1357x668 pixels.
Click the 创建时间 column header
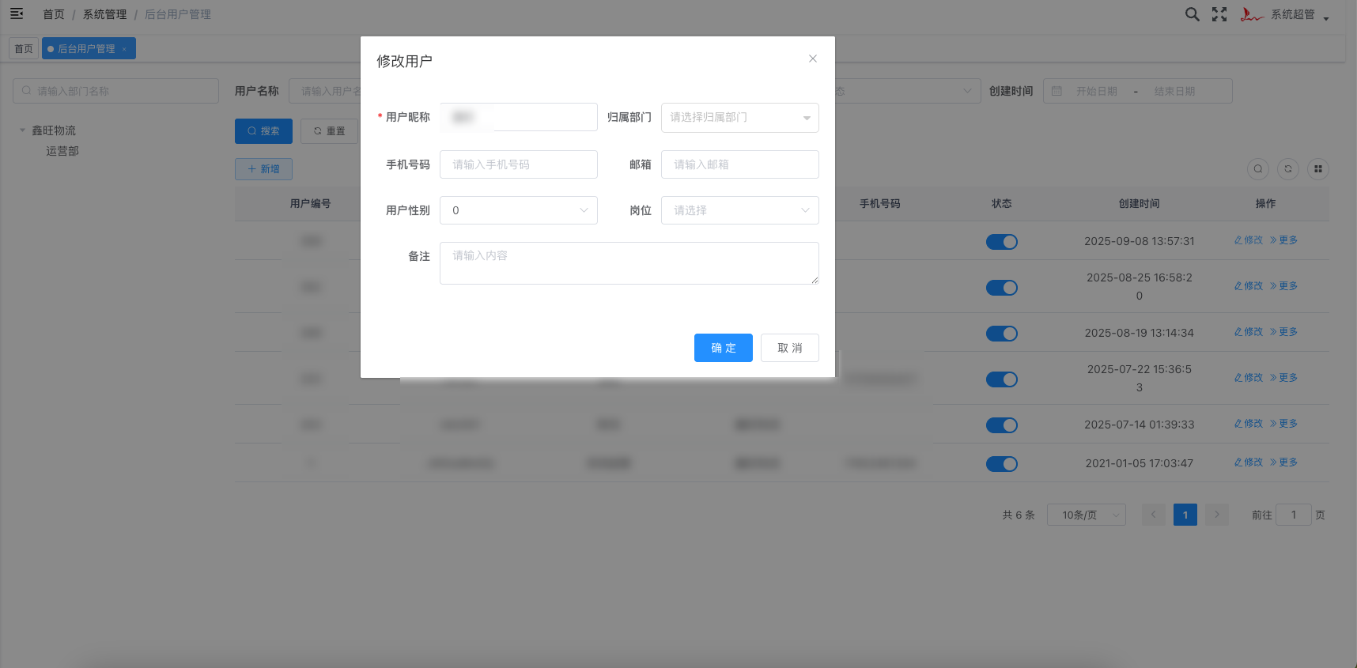1139,203
